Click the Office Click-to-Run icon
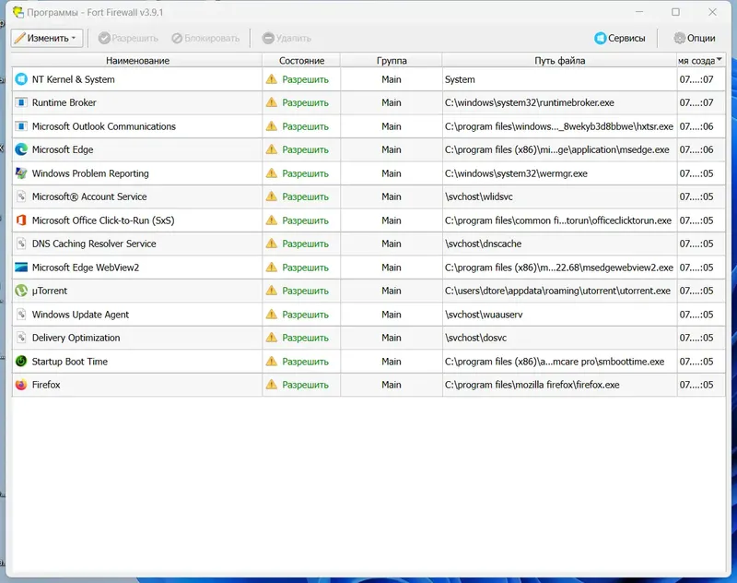This screenshot has height=583, width=737. (x=21, y=220)
